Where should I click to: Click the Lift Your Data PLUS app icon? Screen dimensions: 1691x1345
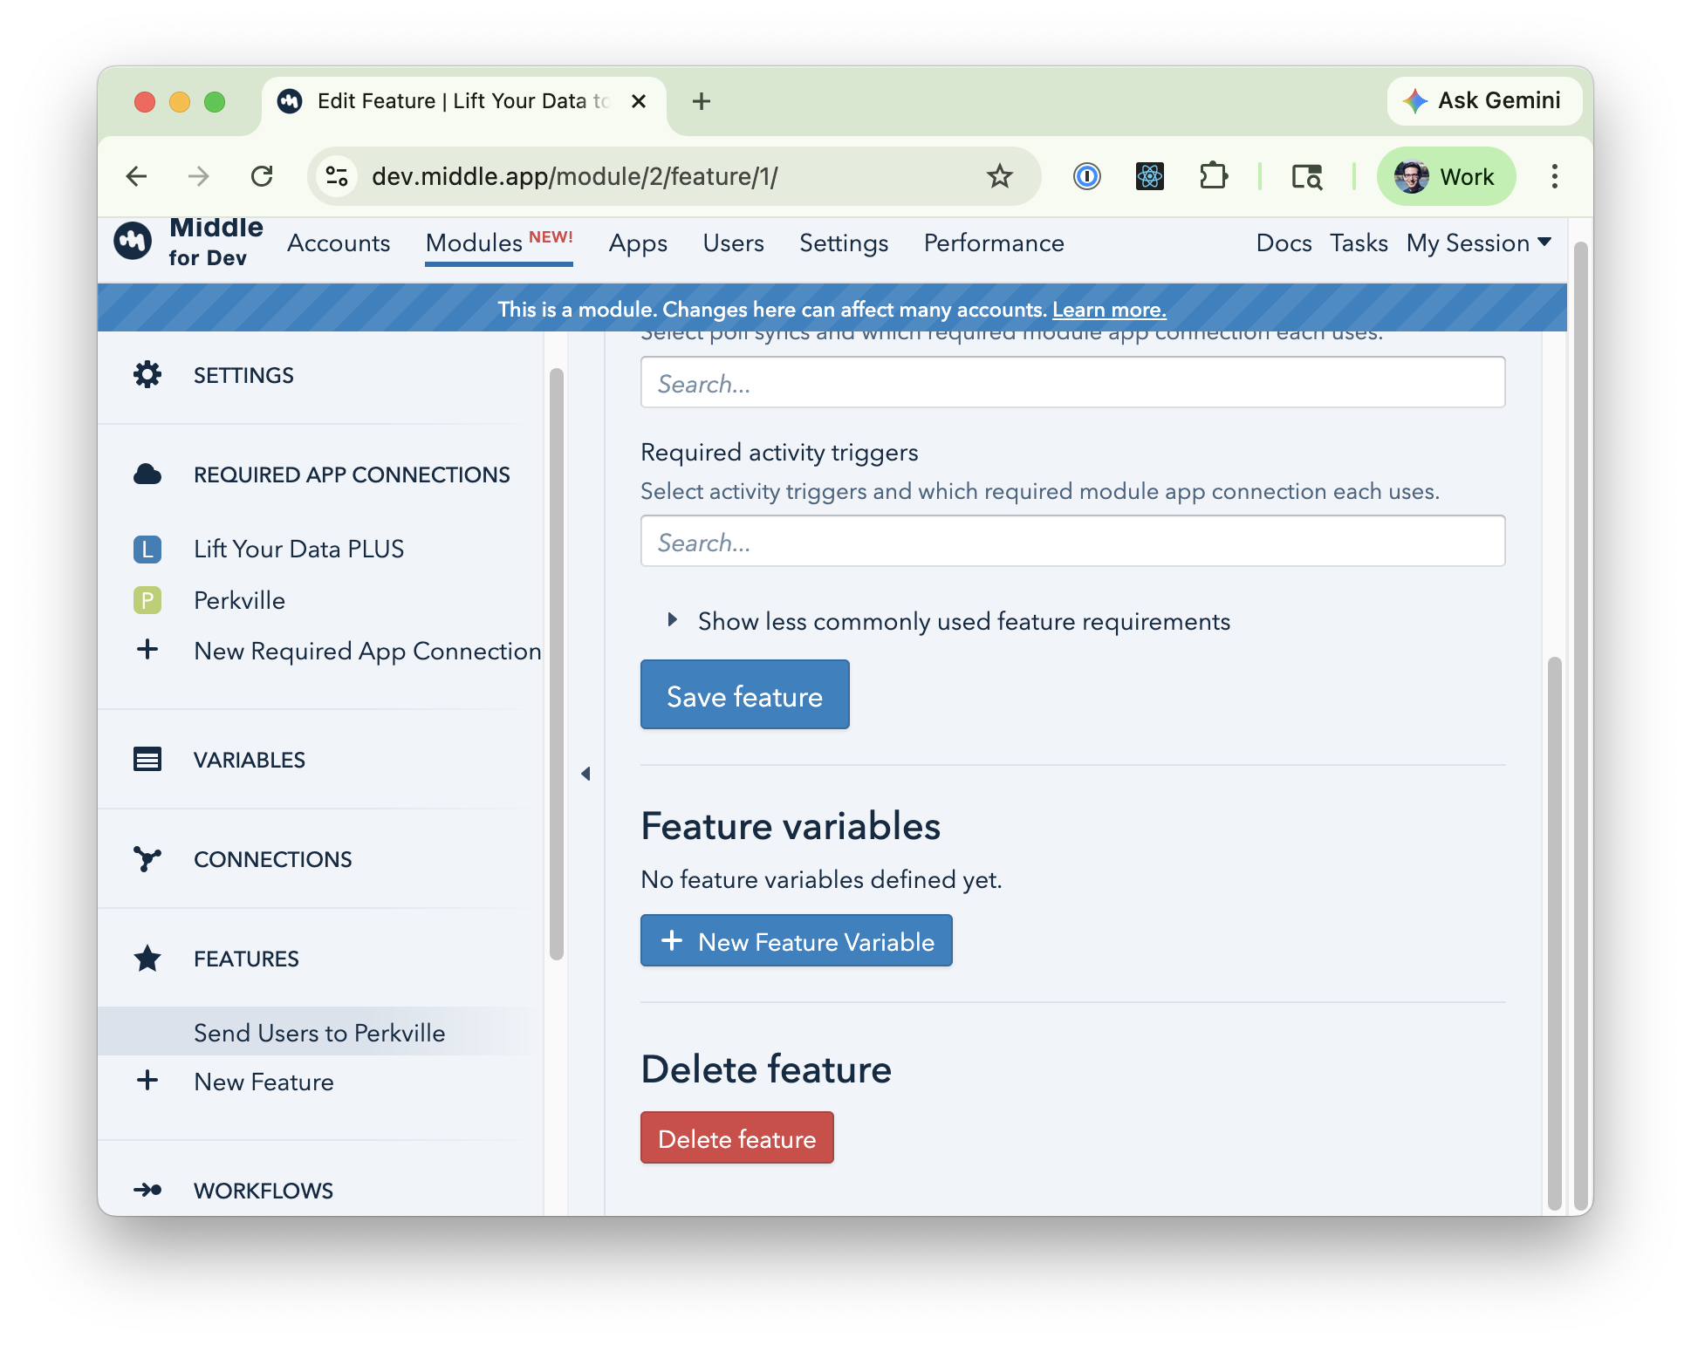pos(147,549)
